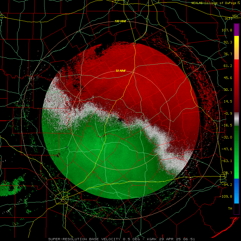Click the -94.2 velocity scale value

click(227, 185)
